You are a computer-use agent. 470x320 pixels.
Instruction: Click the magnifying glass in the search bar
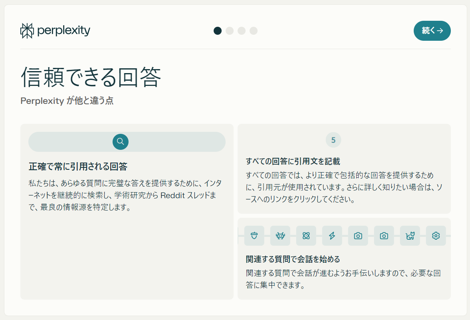point(120,142)
